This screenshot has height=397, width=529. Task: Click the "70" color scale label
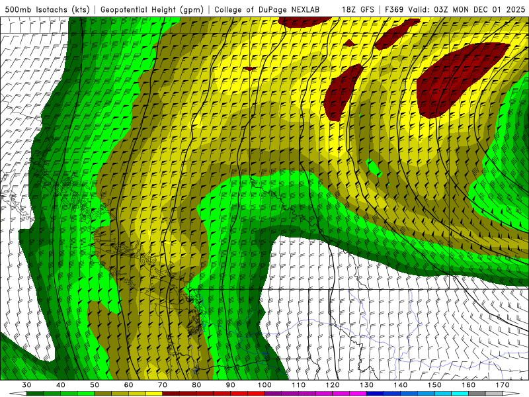pyautogui.click(x=163, y=385)
